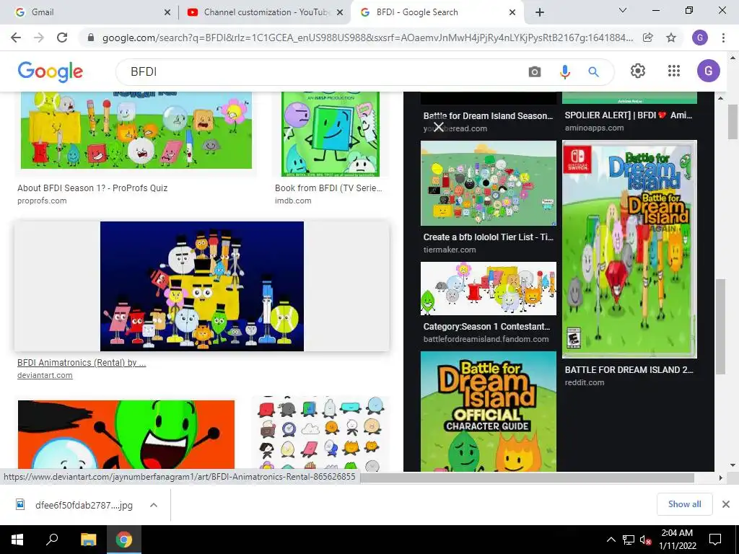The height and width of the screenshot is (554, 739).
Task: Bookmark this page with the star
Action: click(671, 38)
